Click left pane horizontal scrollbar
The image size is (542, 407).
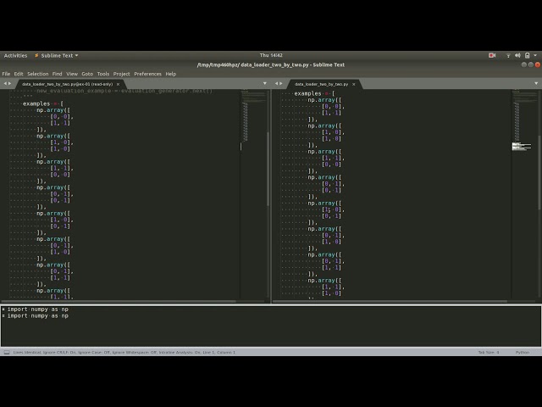(x=119, y=302)
